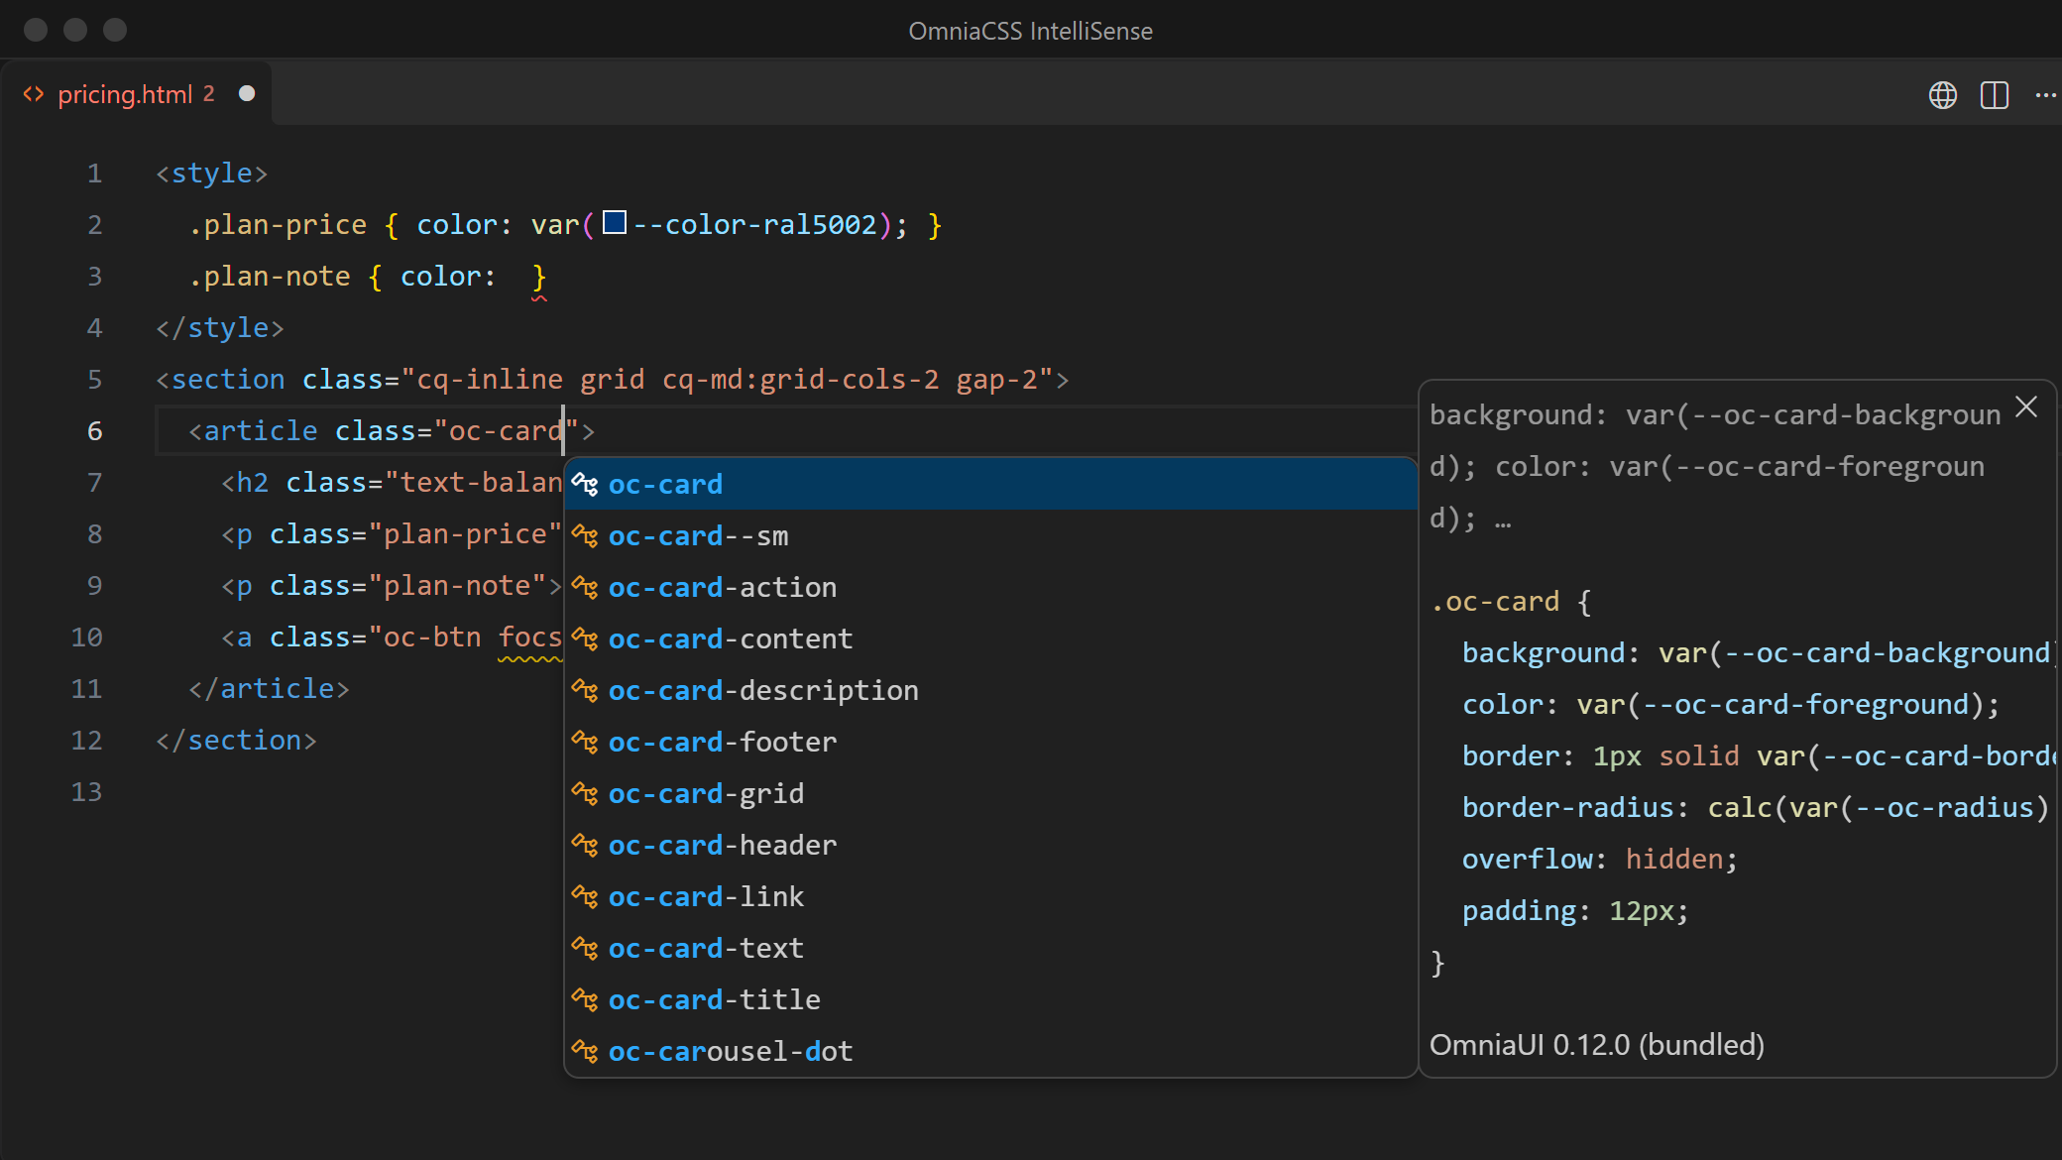The image size is (2062, 1160).
Task: Close the suggestion details panel
Action: tap(2026, 406)
